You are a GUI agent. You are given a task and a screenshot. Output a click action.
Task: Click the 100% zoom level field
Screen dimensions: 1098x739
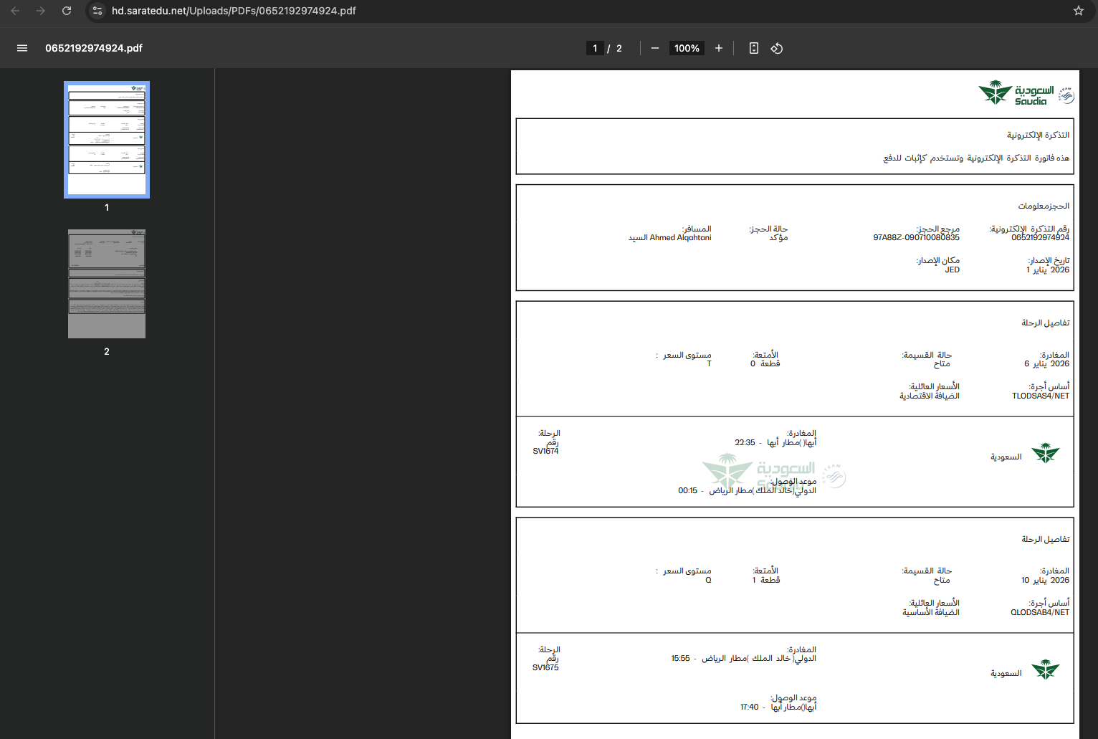(687, 48)
